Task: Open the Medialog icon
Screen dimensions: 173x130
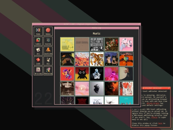Action: coord(48,71)
